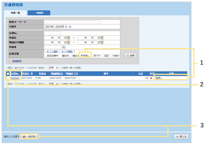Screen dimensions: 205x145
Task: Open the upper 25件 page size dropdown
Action: pyautogui.click(x=53, y=68)
